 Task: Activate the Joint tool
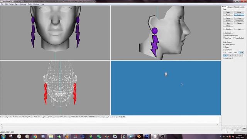[239, 29]
